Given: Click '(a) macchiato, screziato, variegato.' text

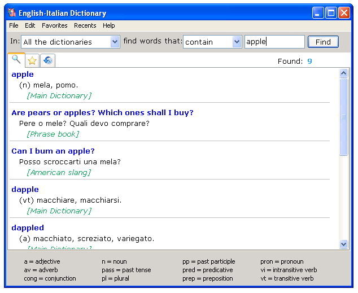Looking at the screenshot, I should pyautogui.click(x=87, y=239).
